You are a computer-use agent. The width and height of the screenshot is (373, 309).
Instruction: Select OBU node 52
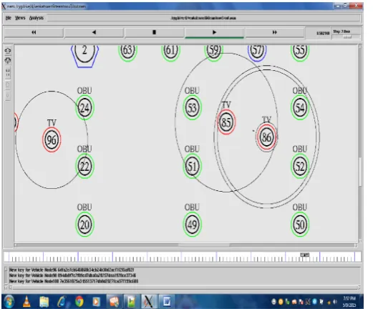click(x=300, y=166)
